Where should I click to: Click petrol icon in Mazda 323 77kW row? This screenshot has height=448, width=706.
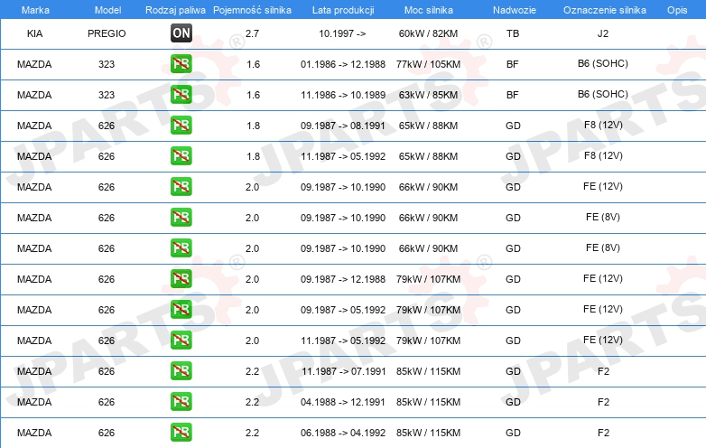[x=181, y=63]
